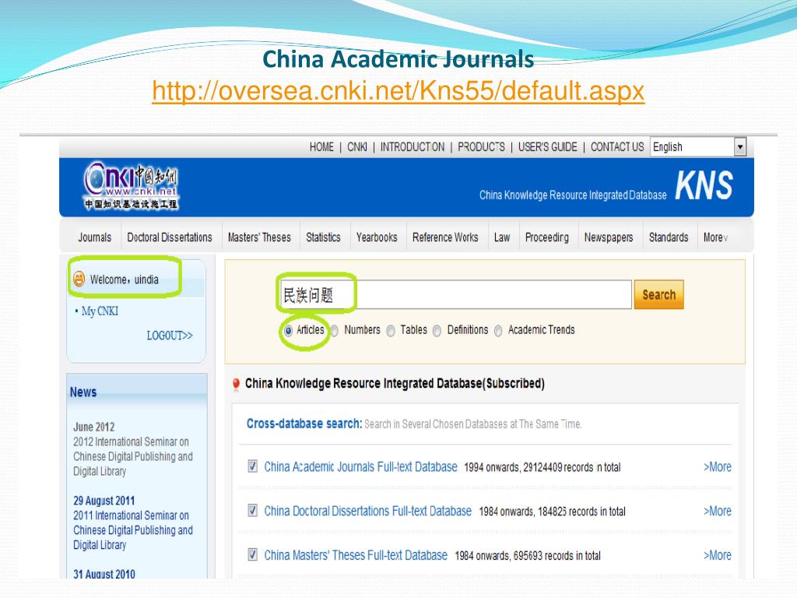This screenshot has width=797, height=598.
Task: Open the Standards tab
Action: tap(669, 237)
